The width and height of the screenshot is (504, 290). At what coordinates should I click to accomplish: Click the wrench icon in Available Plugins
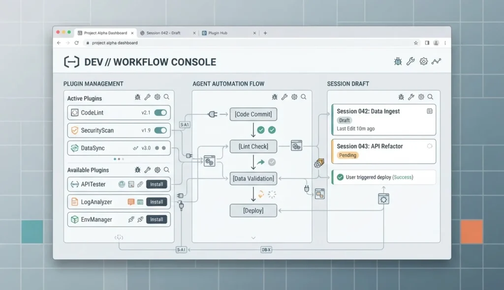147,170
